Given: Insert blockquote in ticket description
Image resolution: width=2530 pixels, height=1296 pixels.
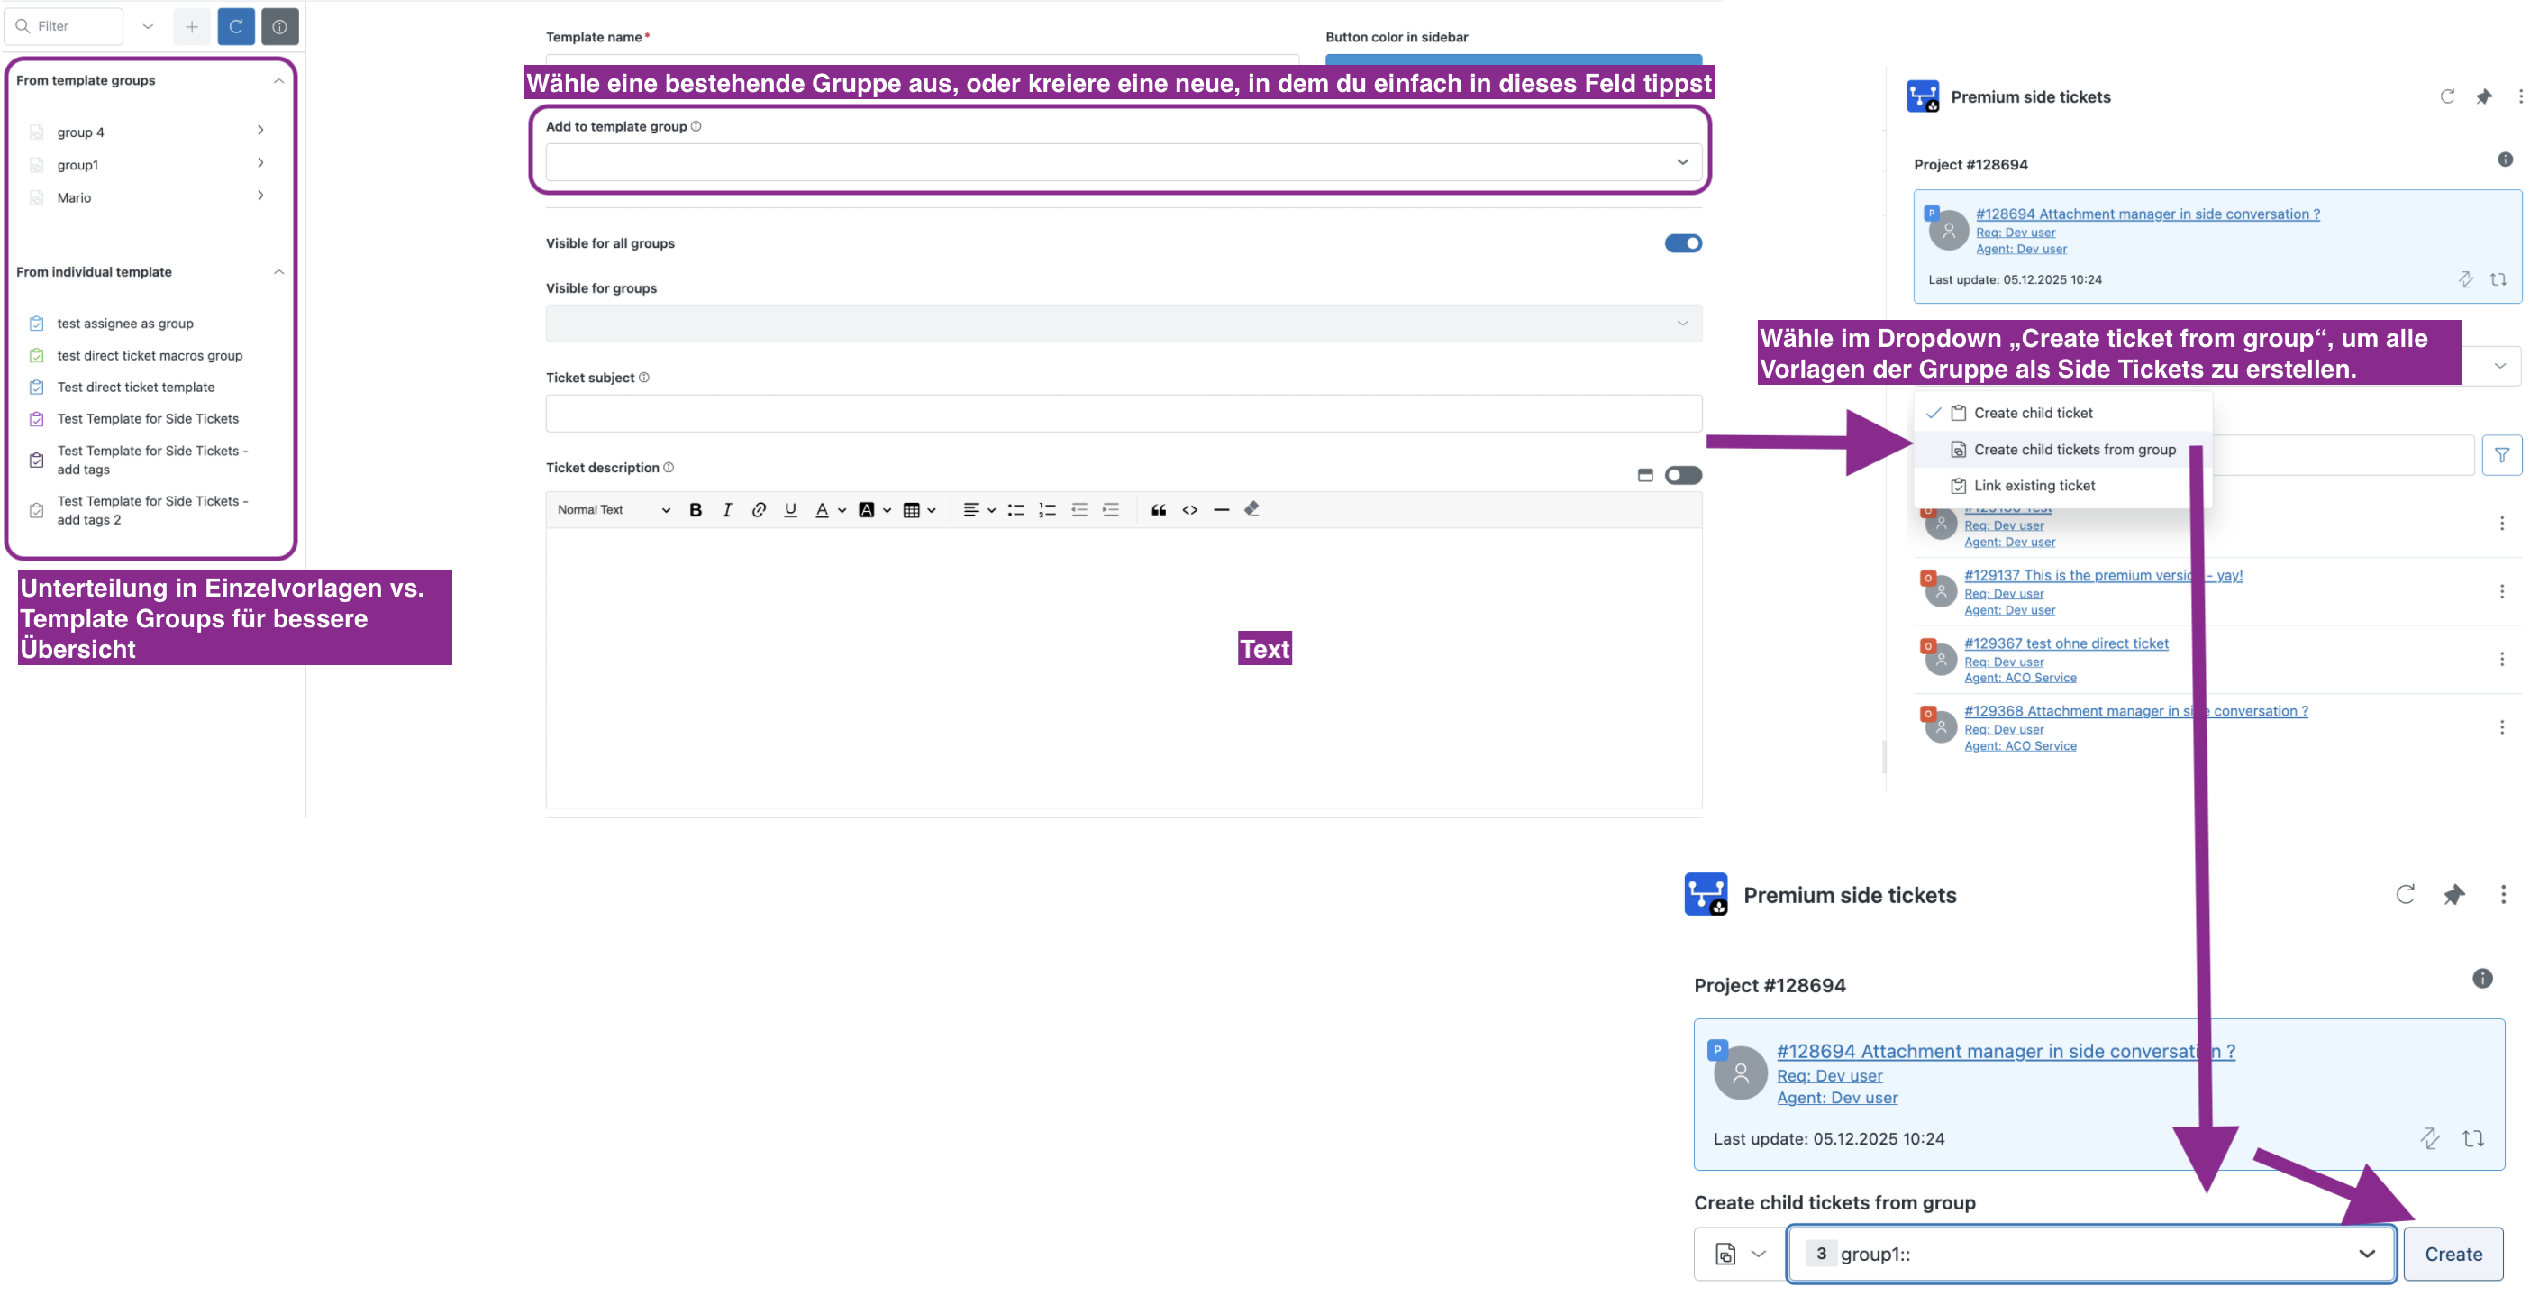Looking at the screenshot, I should tap(1158, 509).
